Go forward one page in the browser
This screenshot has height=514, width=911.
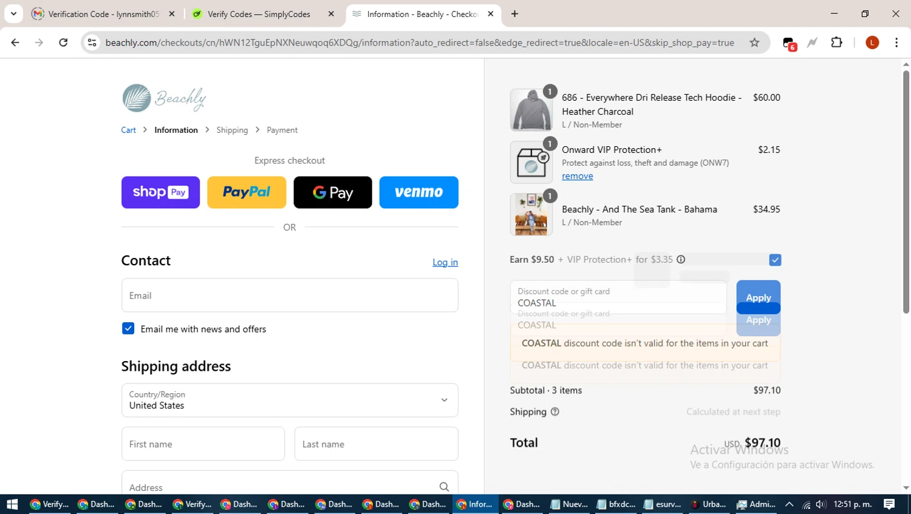pyautogui.click(x=39, y=42)
